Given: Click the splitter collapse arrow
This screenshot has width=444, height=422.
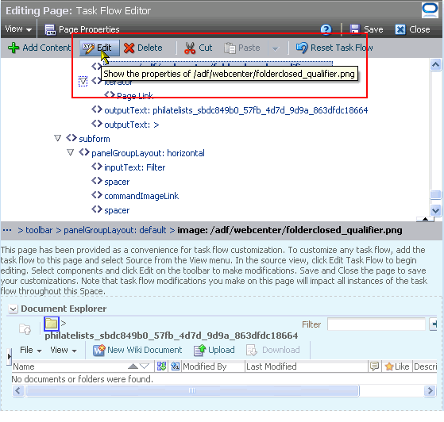Looking at the screenshot, I should click(x=425, y=219).
